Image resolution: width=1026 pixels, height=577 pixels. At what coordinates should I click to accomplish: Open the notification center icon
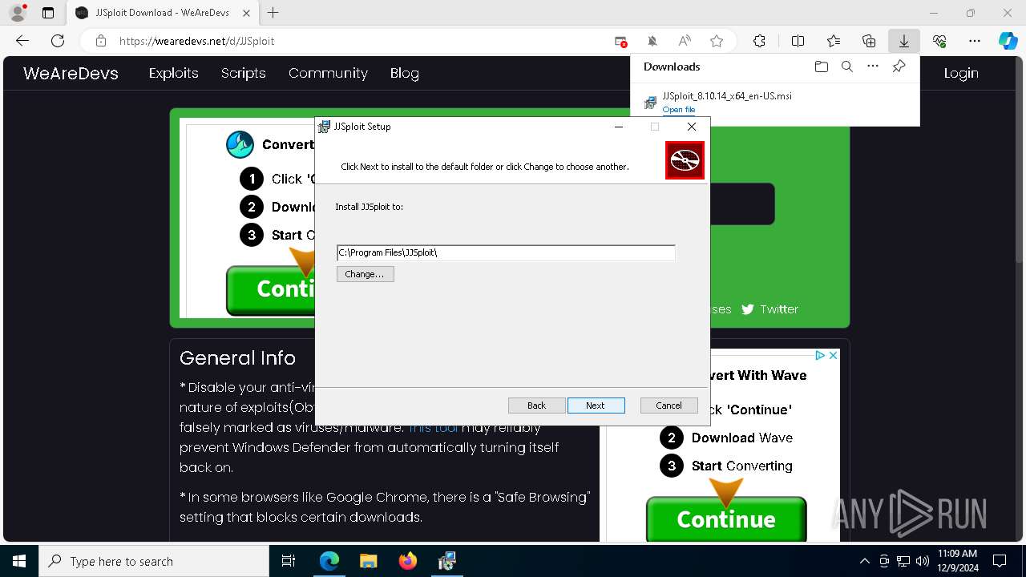click(1000, 561)
